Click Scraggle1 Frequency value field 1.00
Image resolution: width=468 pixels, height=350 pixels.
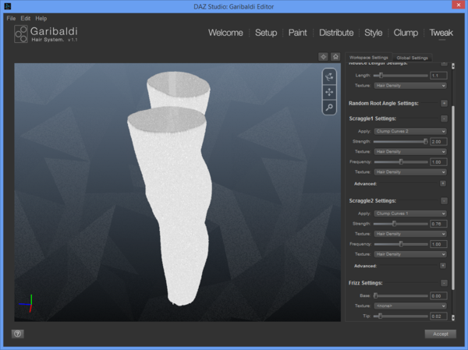(438, 161)
